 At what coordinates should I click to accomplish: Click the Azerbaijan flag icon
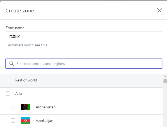pos(26,121)
